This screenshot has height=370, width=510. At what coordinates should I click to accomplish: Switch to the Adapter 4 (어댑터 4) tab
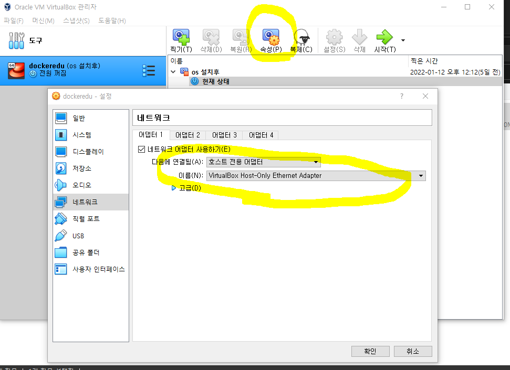[x=261, y=135]
